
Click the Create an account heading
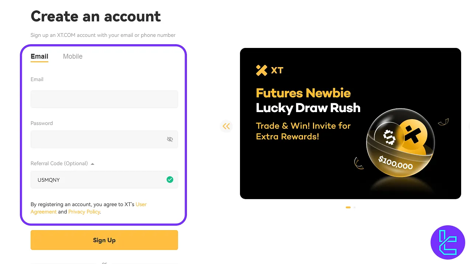point(96,16)
